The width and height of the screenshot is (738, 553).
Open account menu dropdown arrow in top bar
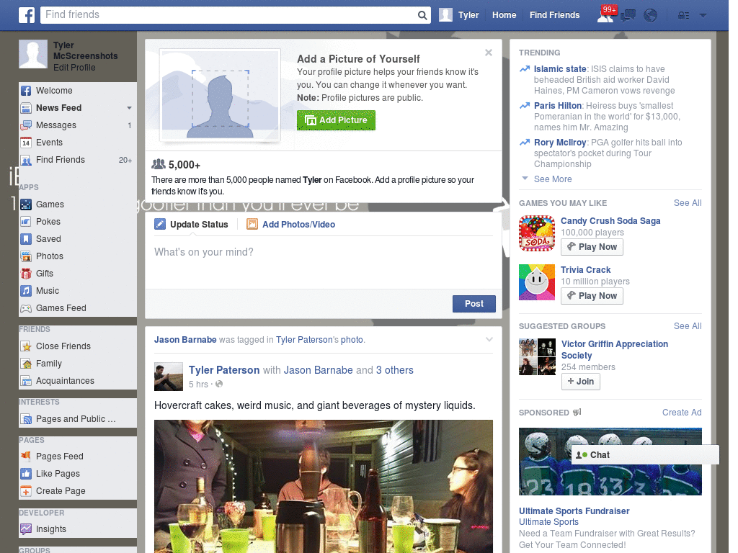tap(703, 16)
